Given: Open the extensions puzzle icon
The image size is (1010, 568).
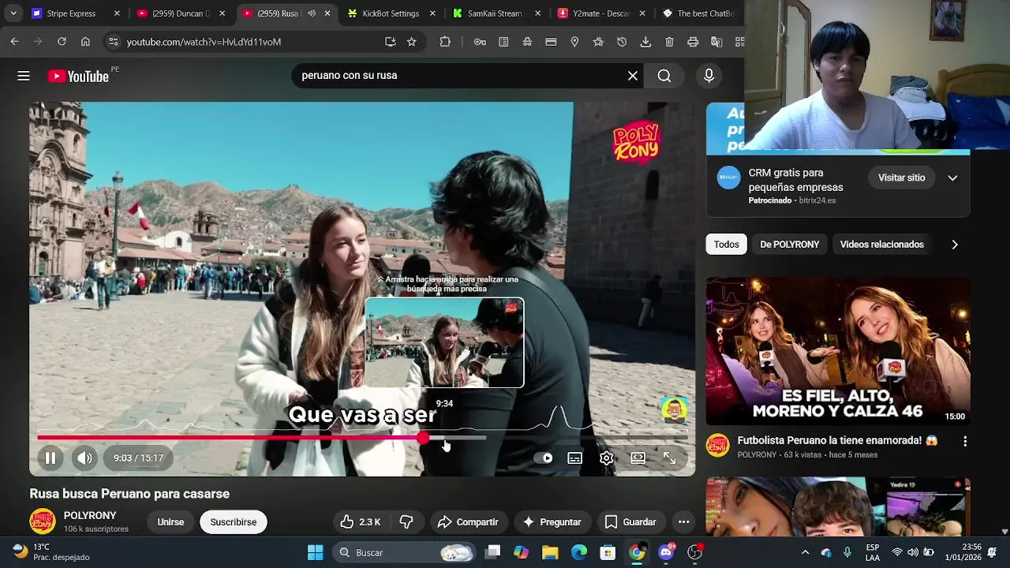Looking at the screenshot, I should click(x=445, y=42).
